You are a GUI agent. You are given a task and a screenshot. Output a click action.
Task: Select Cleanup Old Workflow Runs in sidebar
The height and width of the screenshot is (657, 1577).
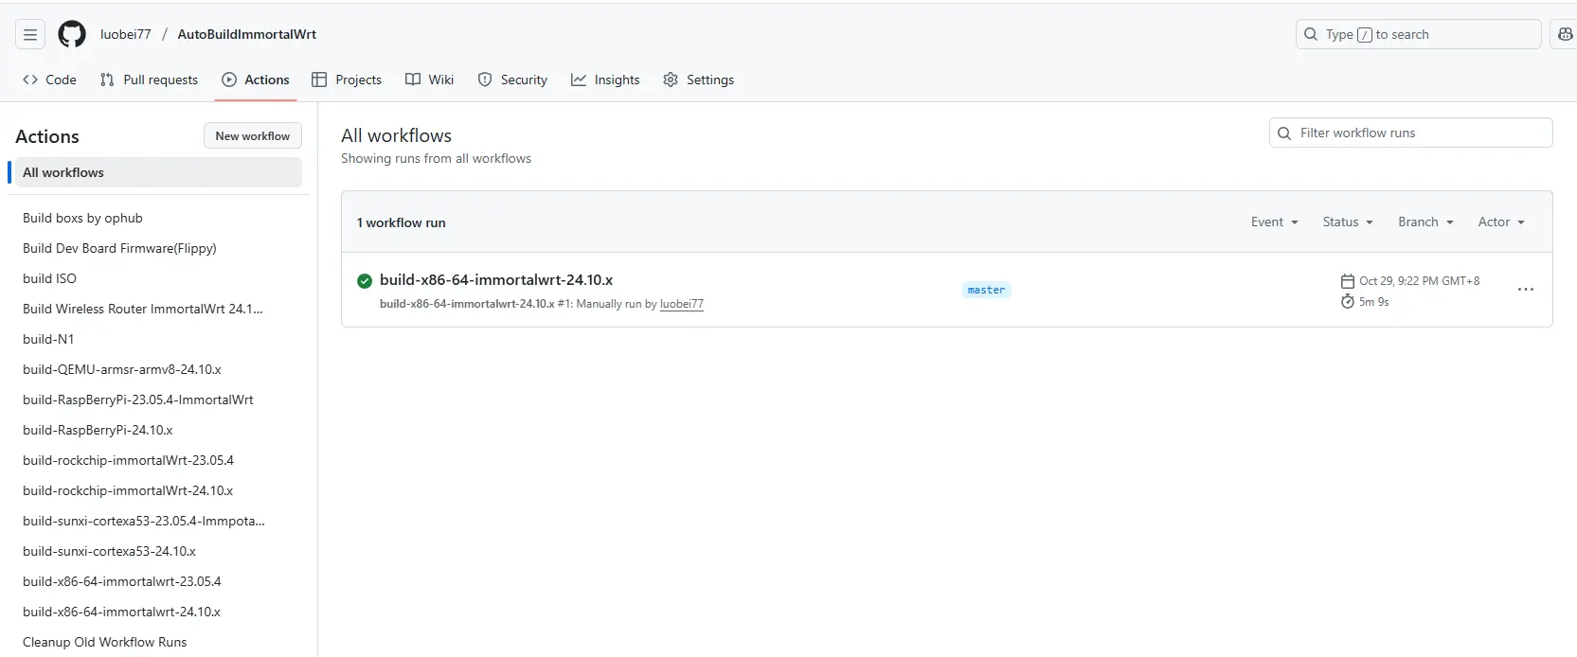pos(104,642)
